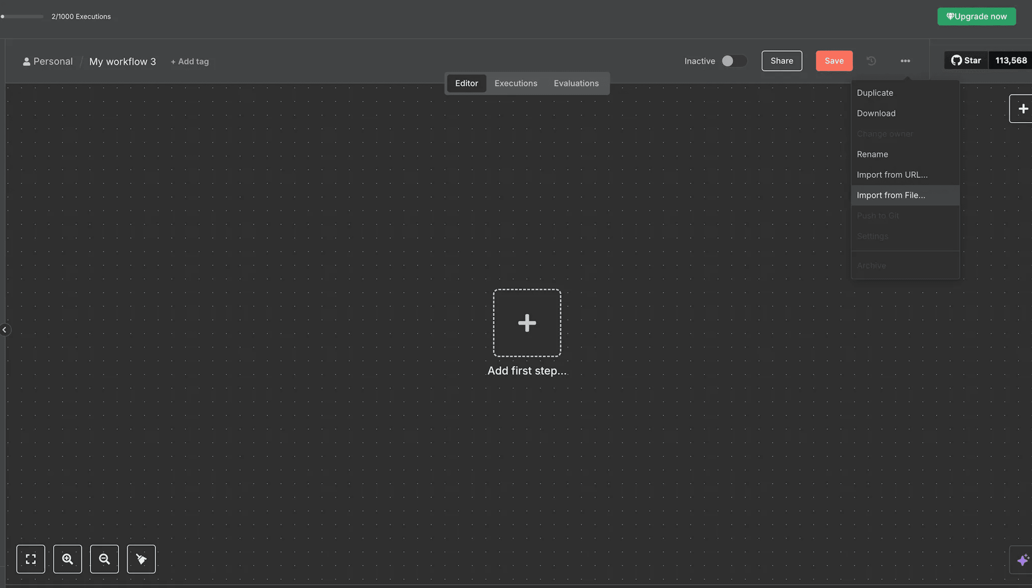Click the dashed Add first step box
This screenshot has height=588, width=1032.
click(527, 323)
